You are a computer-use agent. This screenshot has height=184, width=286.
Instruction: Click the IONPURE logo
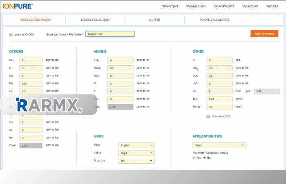(18, 6)
